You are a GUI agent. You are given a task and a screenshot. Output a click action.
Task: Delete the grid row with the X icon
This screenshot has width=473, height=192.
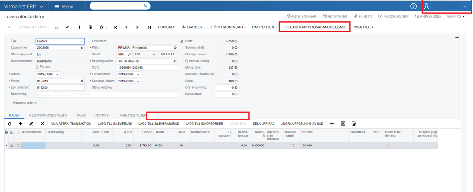(42, 124)
